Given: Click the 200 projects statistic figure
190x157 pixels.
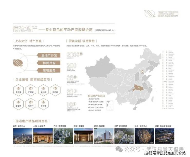Looking at the screenshot, I should point(71,65).
